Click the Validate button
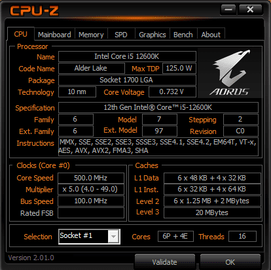Screen dimensions: 271x270 pyautogui.click(x=165, y=262)
